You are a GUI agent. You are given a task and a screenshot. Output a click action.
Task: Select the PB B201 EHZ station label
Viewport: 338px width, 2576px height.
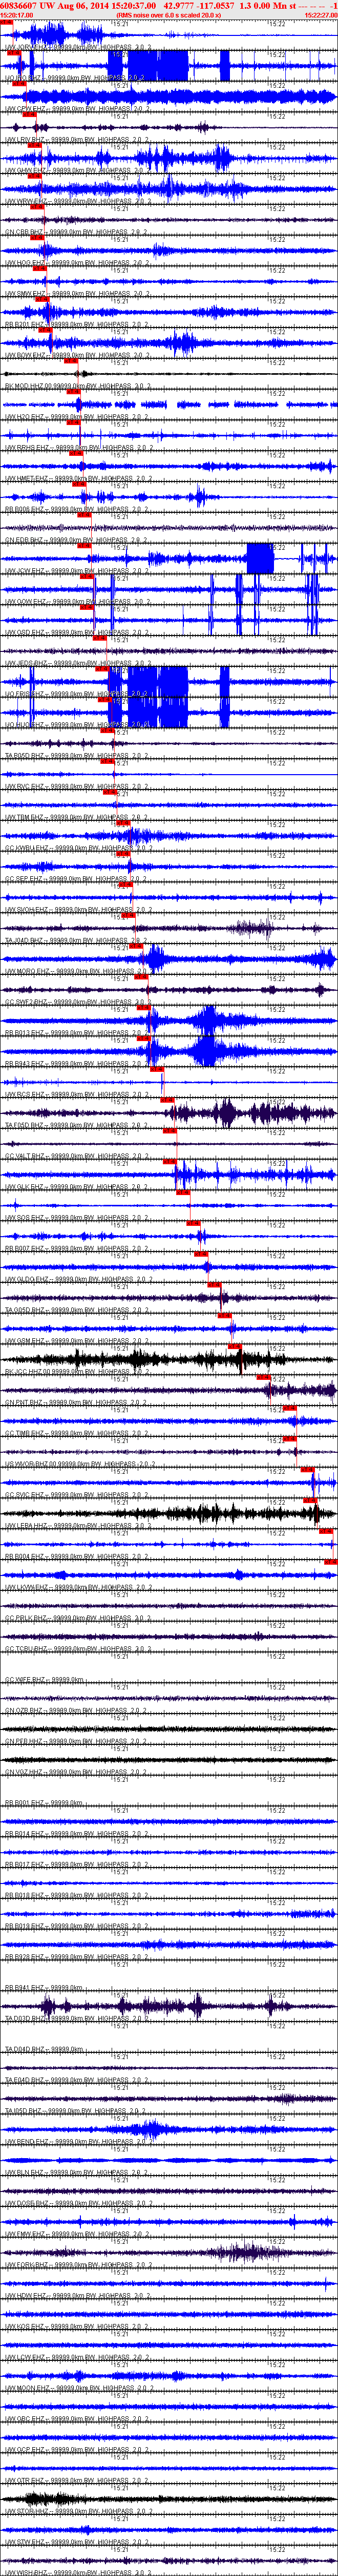click(x=78, y=325)
